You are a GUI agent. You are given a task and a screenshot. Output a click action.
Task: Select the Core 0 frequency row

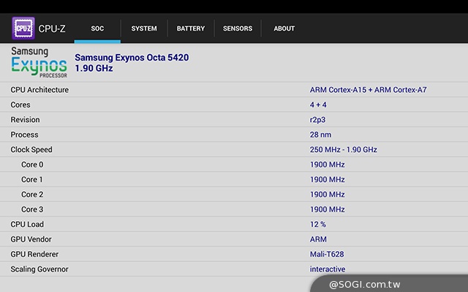pos(234,164)
